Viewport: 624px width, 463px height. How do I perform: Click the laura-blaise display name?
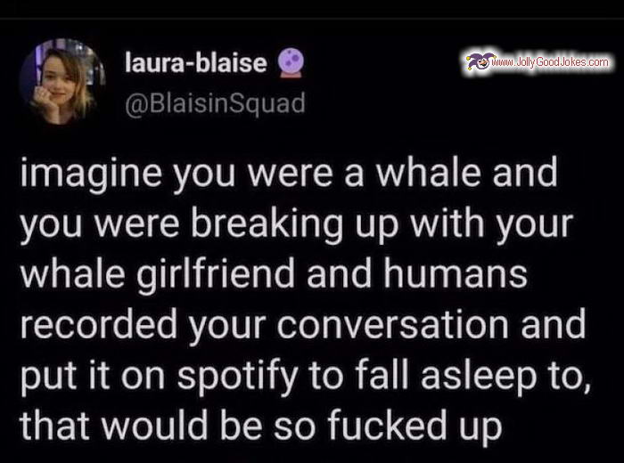pyautogui.click(x=196, y=63)
